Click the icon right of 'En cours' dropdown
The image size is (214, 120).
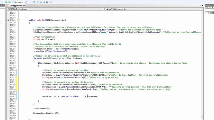(x=26, y=2)
